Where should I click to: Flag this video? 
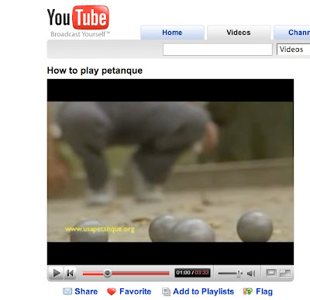264,291
